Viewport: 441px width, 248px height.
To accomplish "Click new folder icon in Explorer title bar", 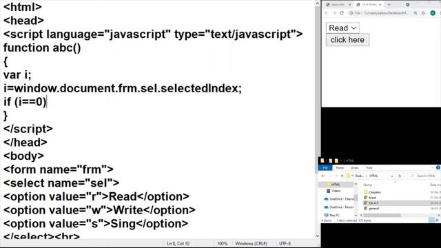I will [x=336, y=161].
